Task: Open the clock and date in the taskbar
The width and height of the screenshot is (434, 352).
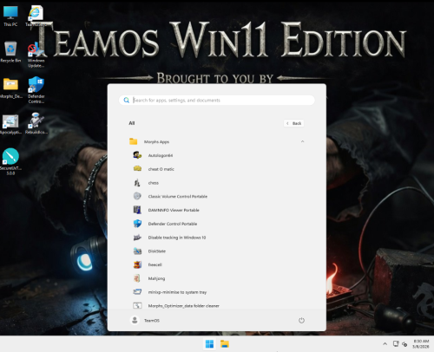Action: tap(421, 344)
